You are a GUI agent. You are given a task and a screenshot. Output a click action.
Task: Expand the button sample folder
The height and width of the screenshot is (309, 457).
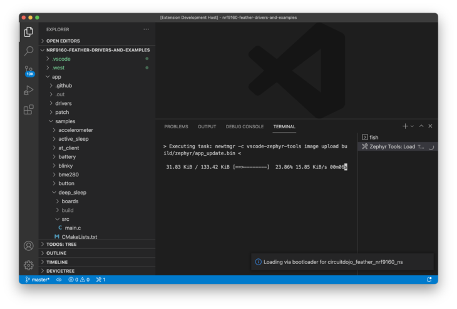click(x=97, y=183)
